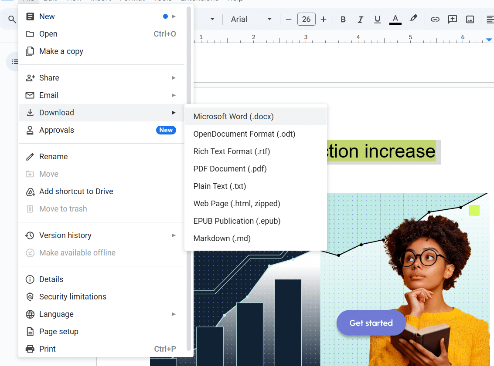Open Page setup

(x=102, y=332)
